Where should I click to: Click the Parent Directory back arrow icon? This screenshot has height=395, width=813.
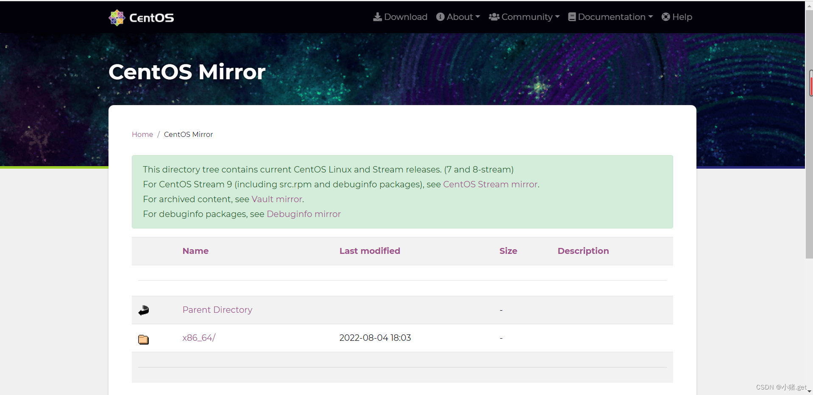pos(144,310)
